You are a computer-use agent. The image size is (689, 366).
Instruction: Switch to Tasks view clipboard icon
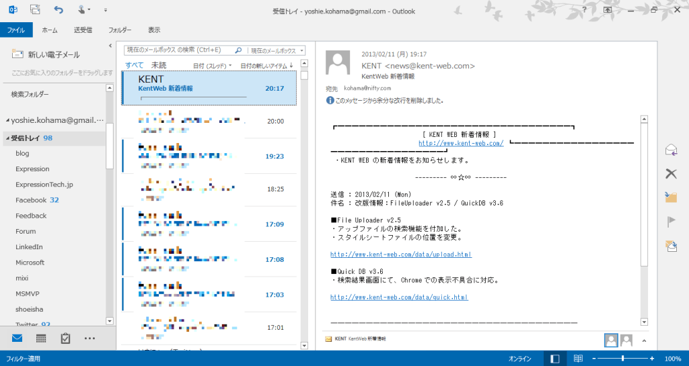(x=65, y=338)
